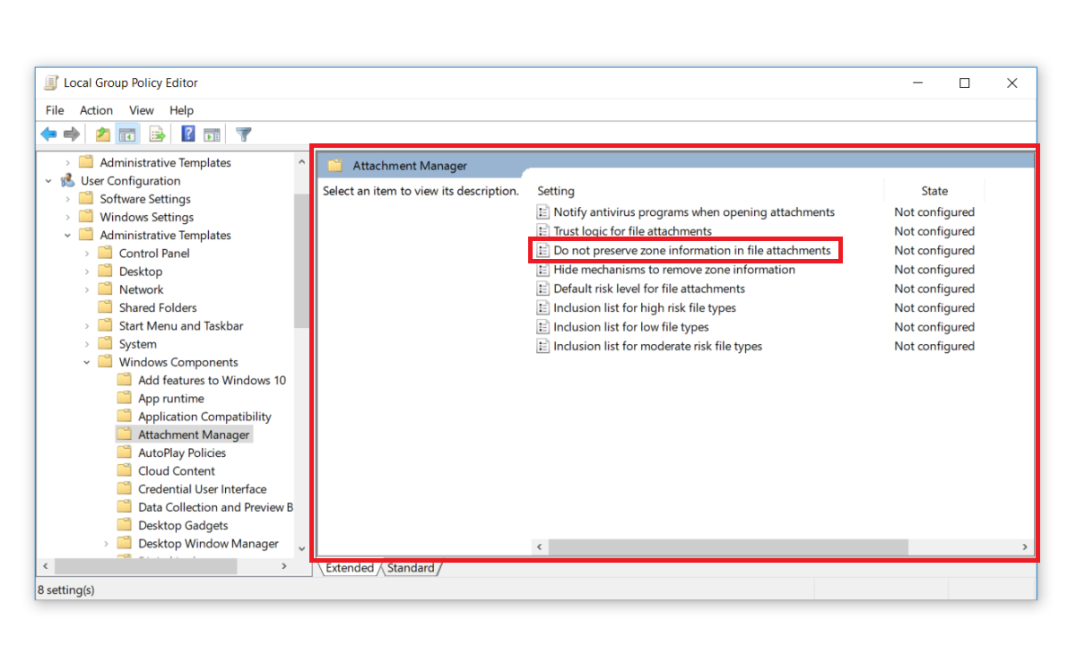Select Inclusion list for low file types

(631, 327)
